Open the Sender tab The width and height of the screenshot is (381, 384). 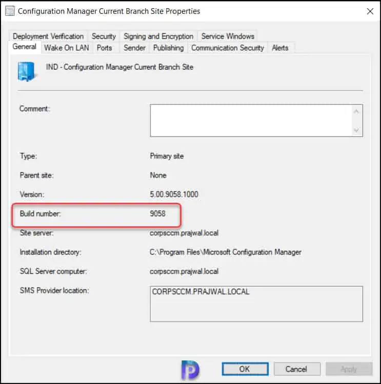(x=134, y=48)
